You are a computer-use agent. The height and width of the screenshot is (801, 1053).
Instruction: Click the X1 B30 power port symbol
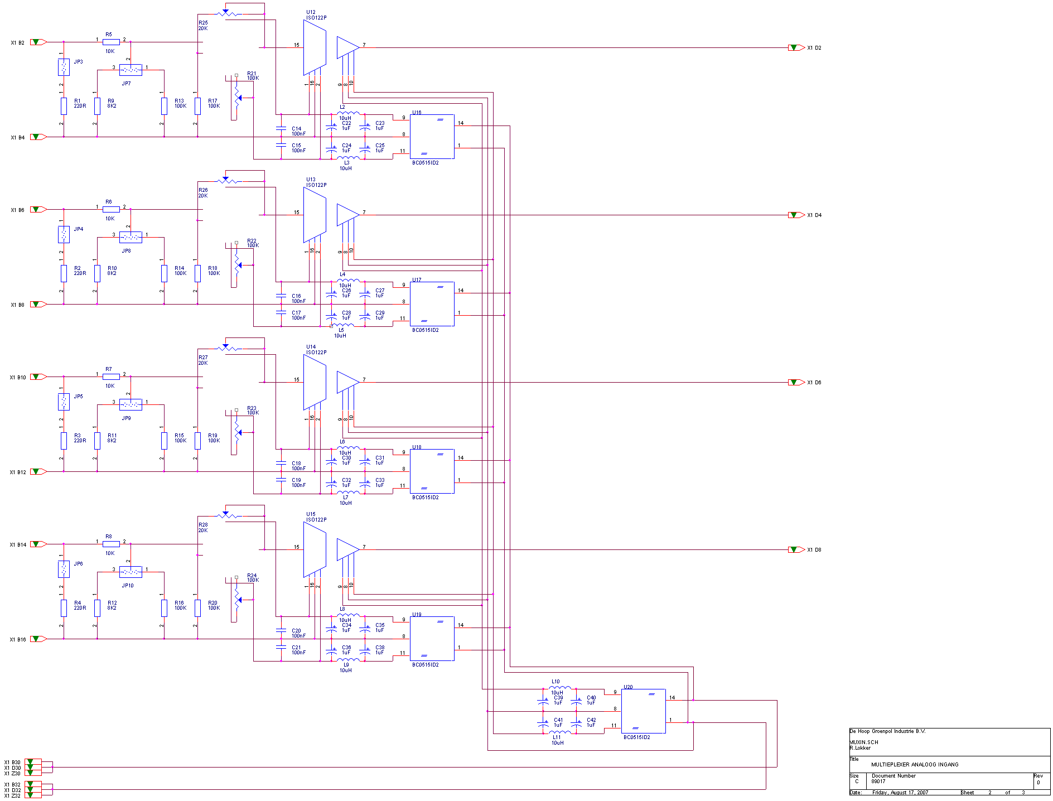(x=33, y=762)
